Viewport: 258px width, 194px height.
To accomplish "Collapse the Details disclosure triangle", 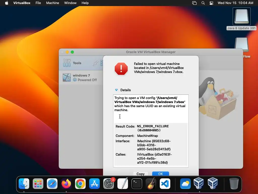I will click(x=116, y=90).
